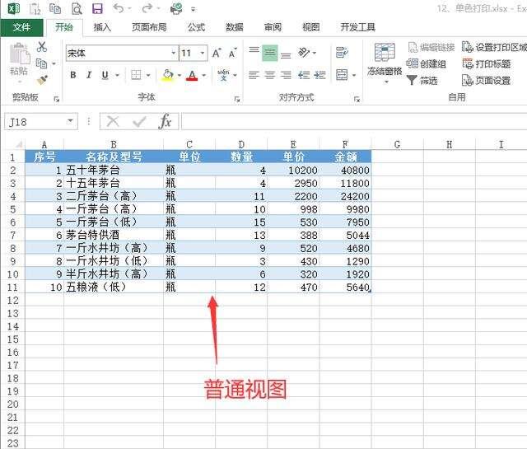527x449 pixels.
Task: Switch to the 公式 tab
Action: click(x=197, y=27)
